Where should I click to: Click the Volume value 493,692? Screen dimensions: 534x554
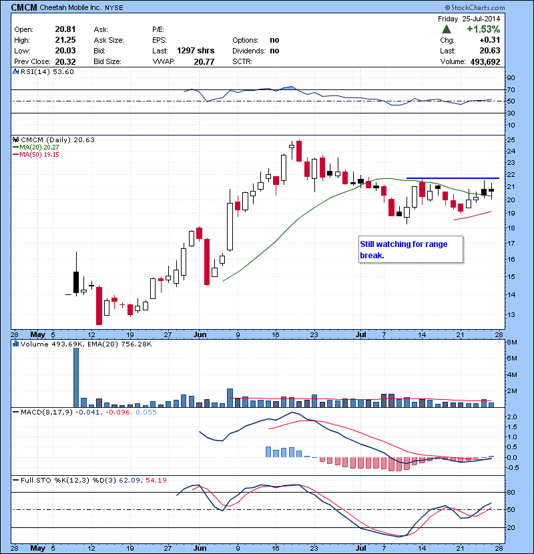485,62
